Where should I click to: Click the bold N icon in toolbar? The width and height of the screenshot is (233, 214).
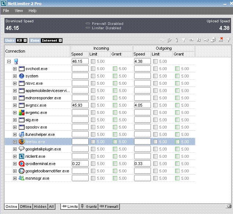[199, 40]
